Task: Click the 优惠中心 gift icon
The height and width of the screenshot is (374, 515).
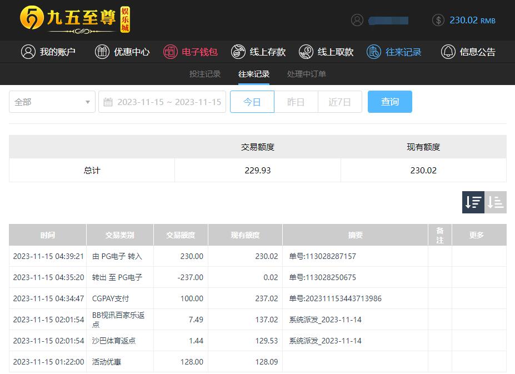Action: tap(102, 52)
